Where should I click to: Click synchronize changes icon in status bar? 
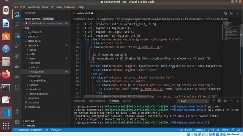click(47, 130)
